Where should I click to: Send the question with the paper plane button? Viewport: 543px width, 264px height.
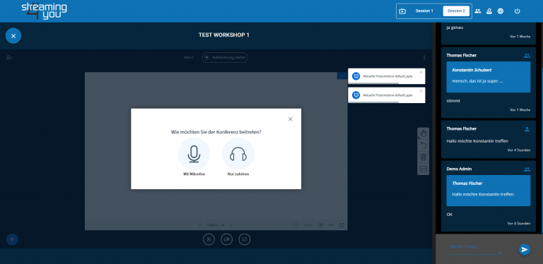[x=525, y=249]
